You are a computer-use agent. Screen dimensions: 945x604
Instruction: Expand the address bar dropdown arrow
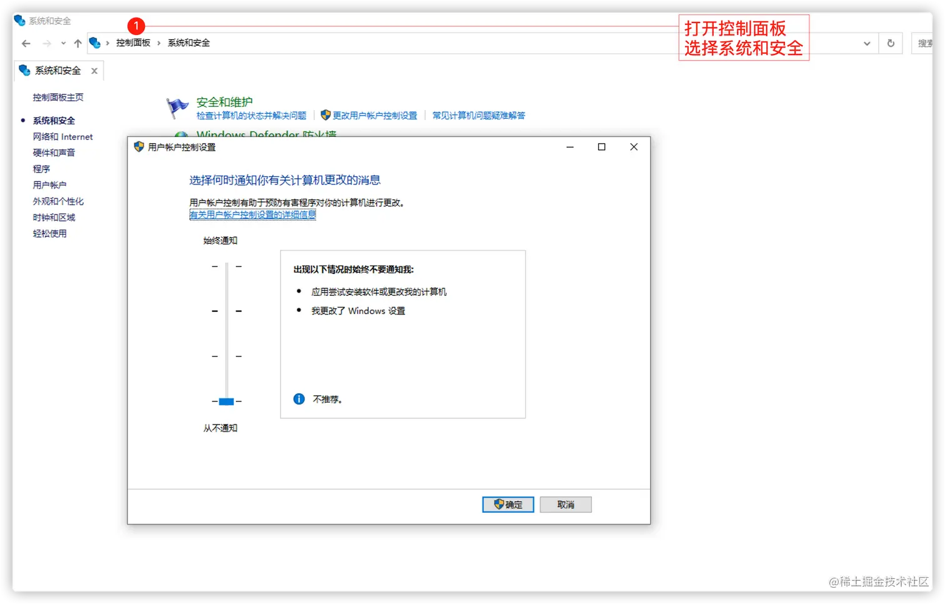click(x=867, y=43)
